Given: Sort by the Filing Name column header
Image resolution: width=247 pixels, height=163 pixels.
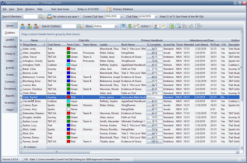Looking at the screenshot, I should [x=30, y=44].
